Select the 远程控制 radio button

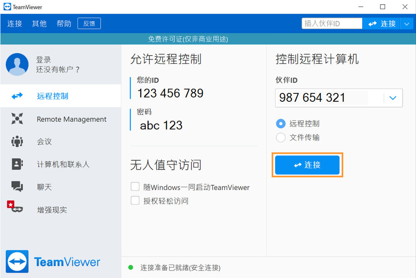point(281,123)
